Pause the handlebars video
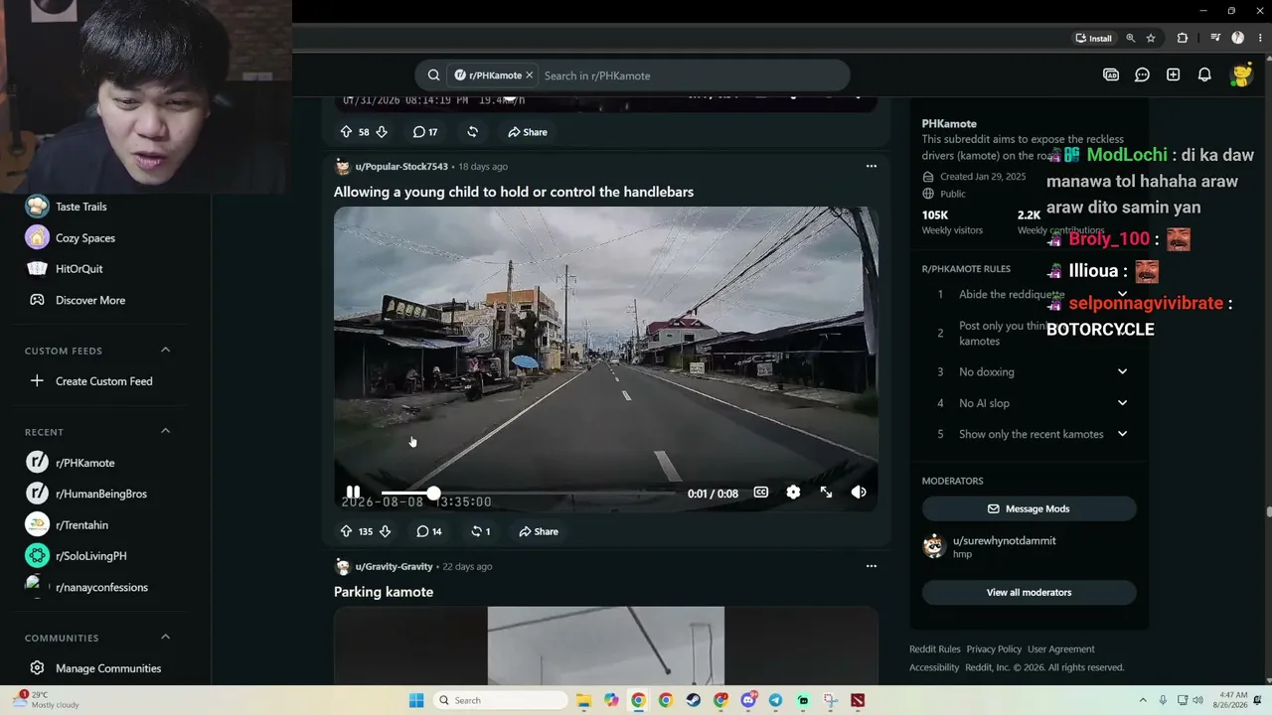 point(353,493)
